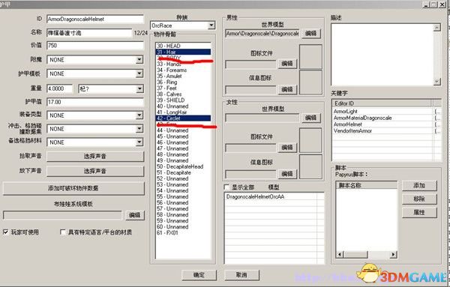The height and width of the screenshot is (287, 450).
Task: Select 31 - Hair in the slot list
Action: click(184, 52)
